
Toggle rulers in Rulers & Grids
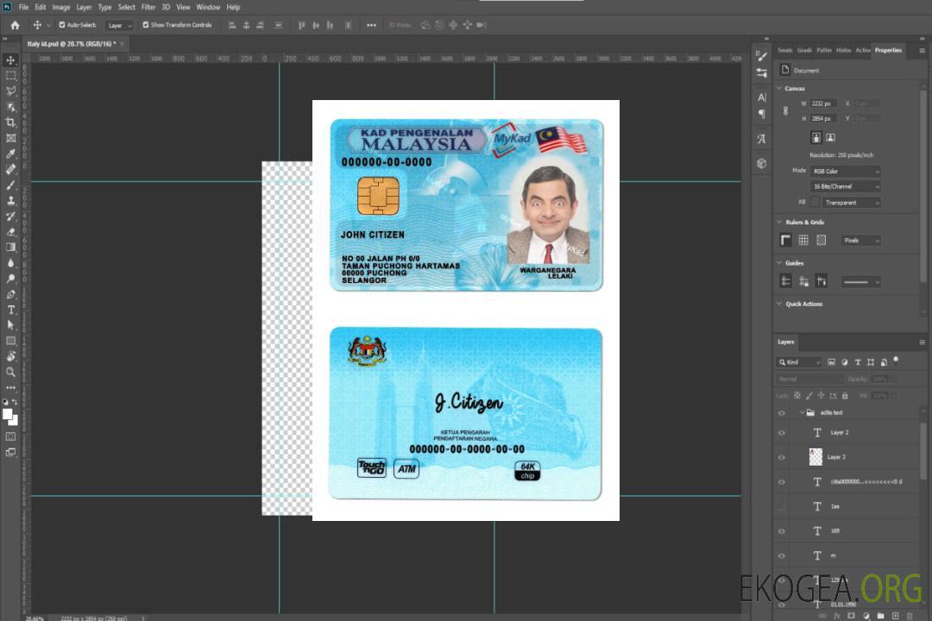coord(786,240)
